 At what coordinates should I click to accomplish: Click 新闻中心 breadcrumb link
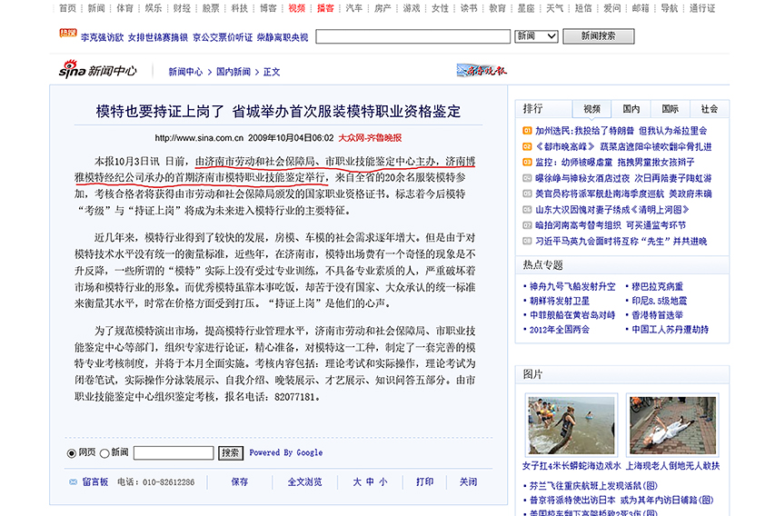tap(185, 72)
